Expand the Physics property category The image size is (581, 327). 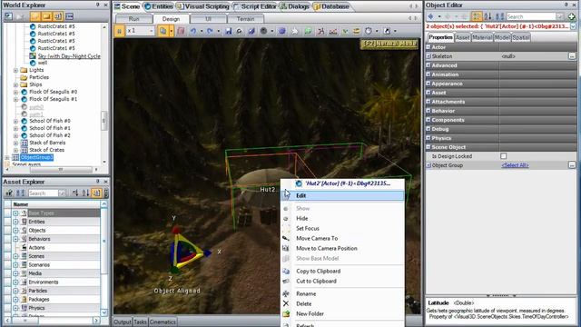tap(428, 138)
